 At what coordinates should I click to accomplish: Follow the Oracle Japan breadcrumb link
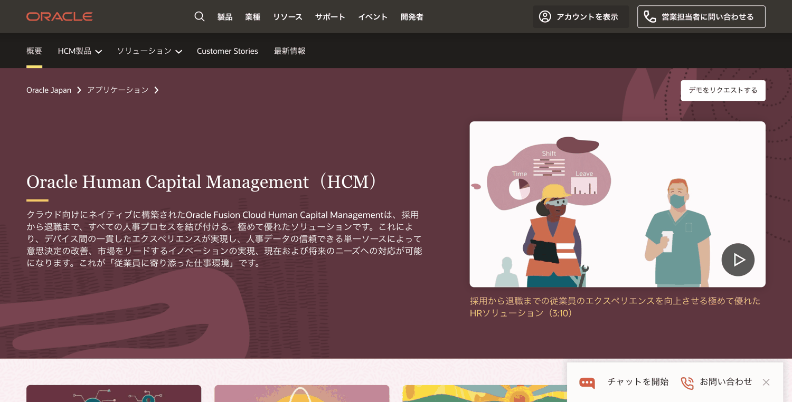(49, 90)
